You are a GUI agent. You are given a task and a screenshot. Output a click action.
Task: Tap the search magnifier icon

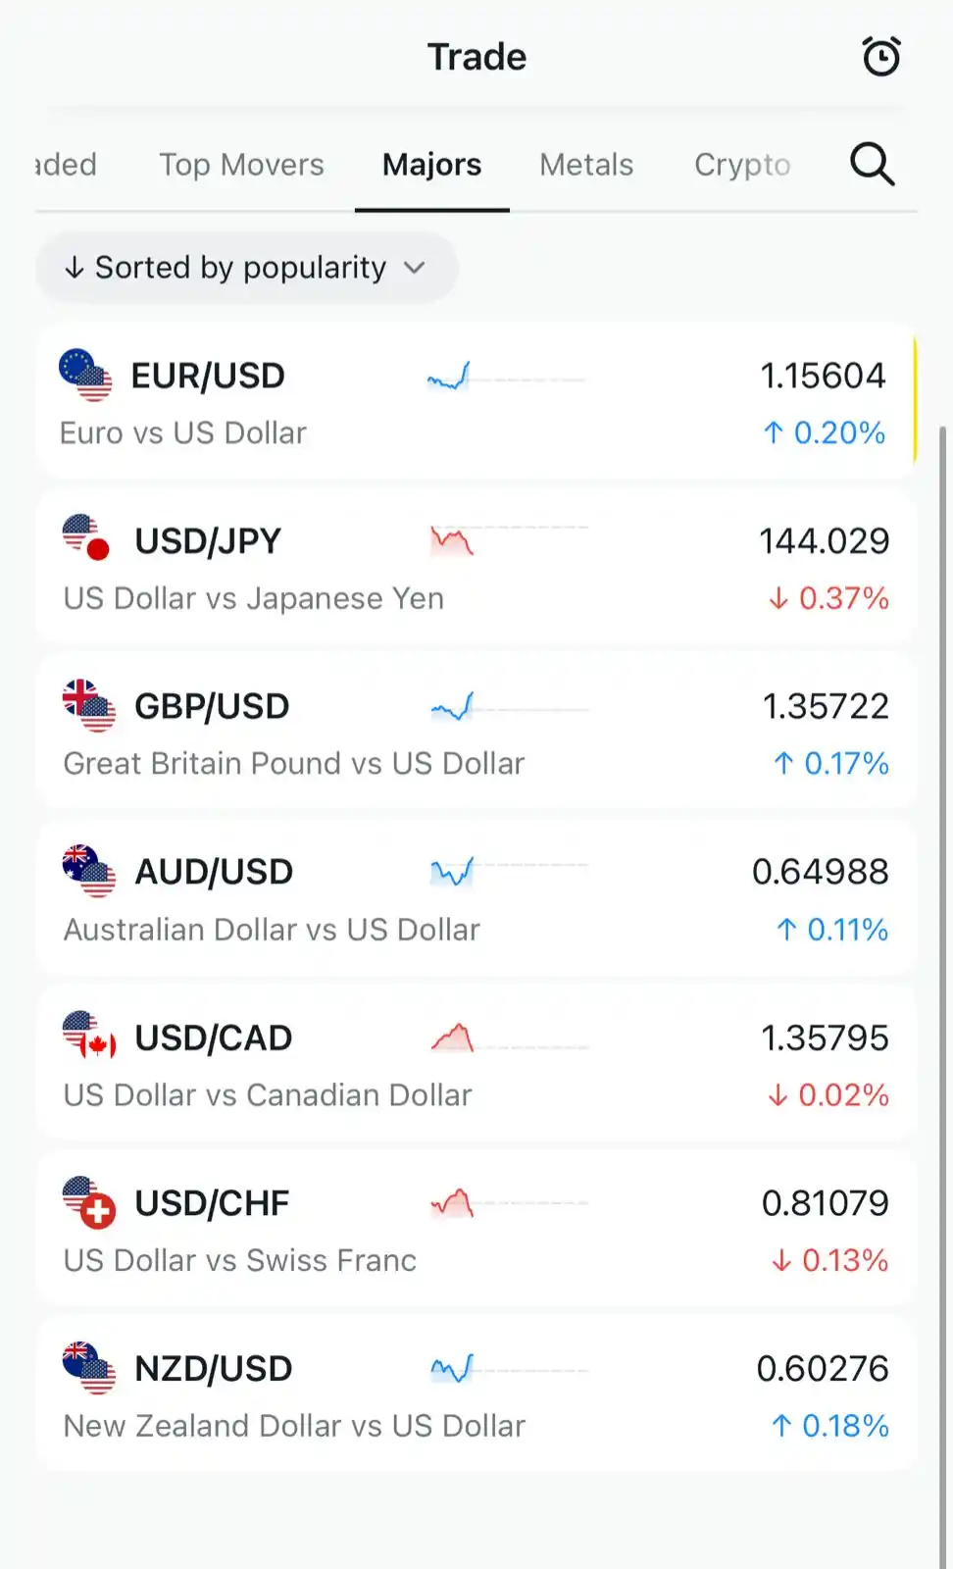click(x=872, y=164)
